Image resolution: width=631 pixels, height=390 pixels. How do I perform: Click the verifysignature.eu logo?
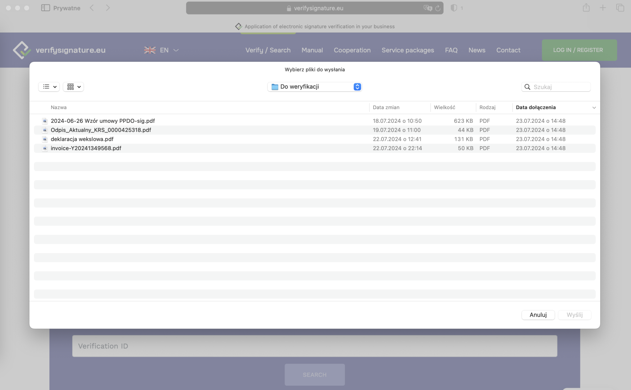point(59,50)
